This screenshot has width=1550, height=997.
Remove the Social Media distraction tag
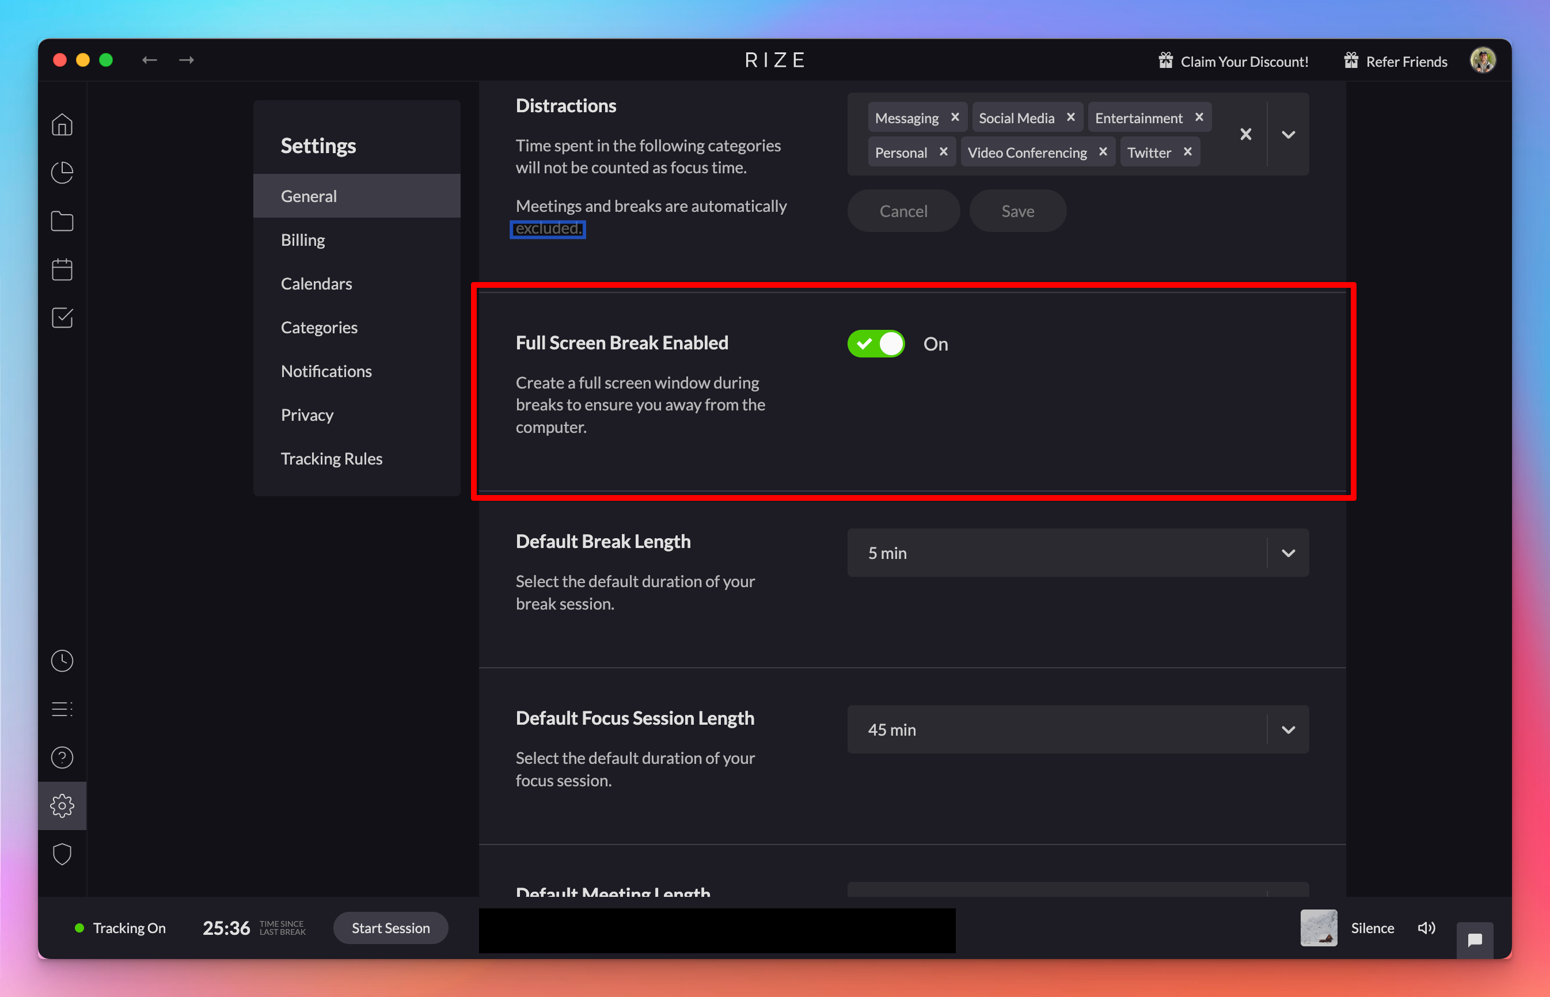click(1071, 117)
